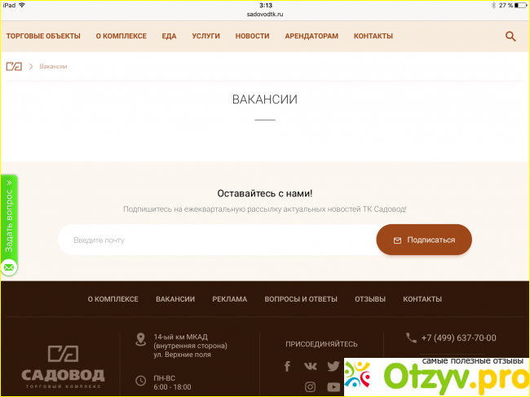Screen dimensions: 530x397
Task: Open the Facebook social icon
Action: click(x=287, y=366)
